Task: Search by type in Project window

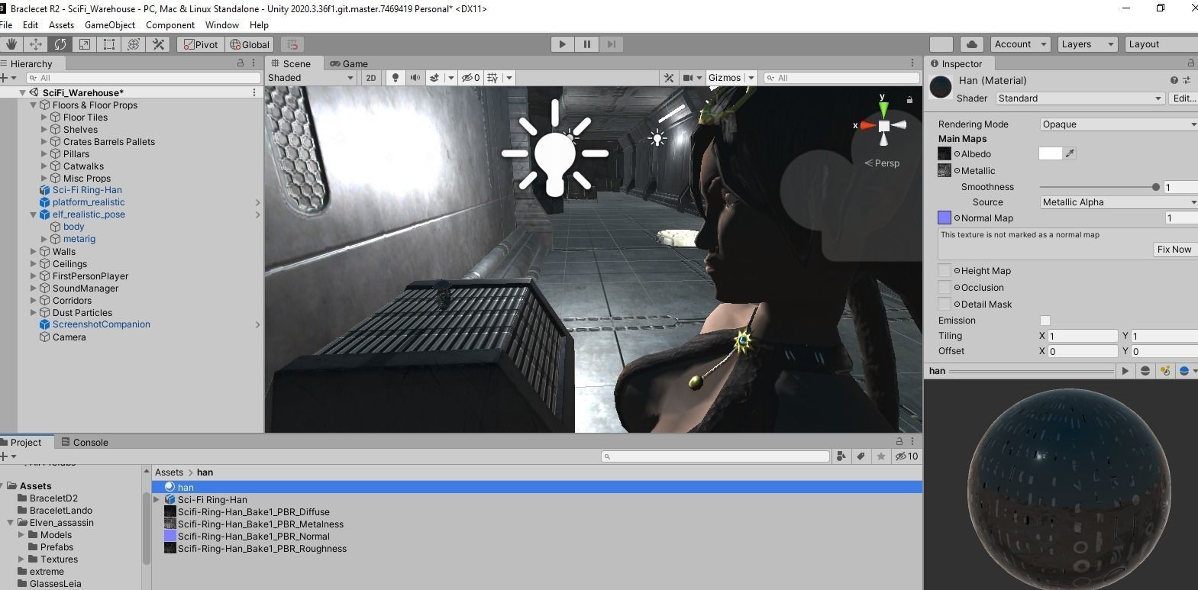Action: tap(841, 456)
